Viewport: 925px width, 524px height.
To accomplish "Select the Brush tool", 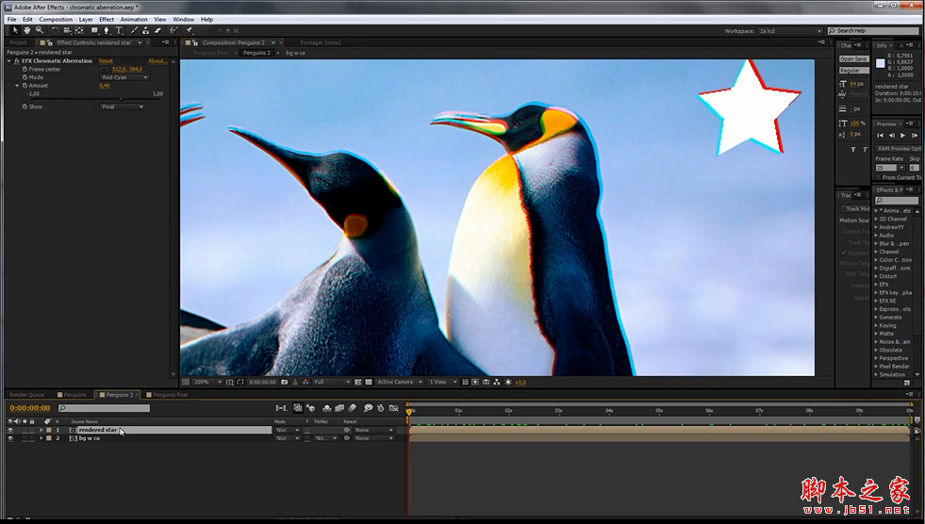I will pyautogui.click(x=134, y=30).
